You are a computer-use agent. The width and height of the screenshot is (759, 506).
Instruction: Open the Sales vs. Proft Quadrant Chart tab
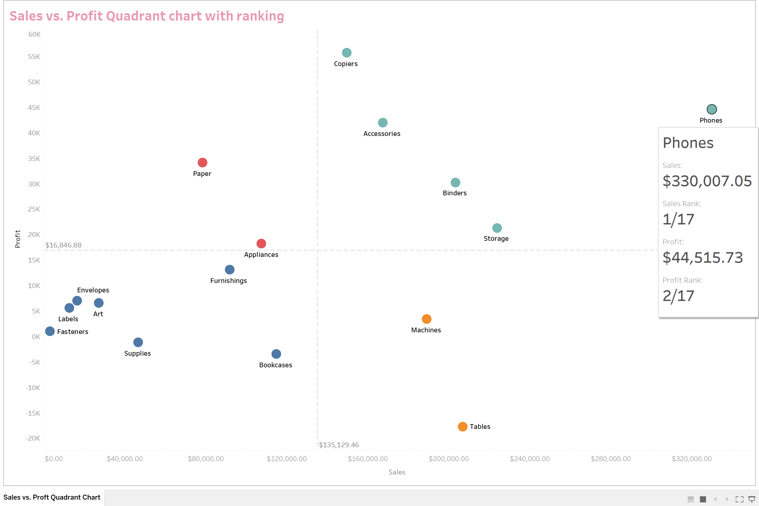[52, 497]
